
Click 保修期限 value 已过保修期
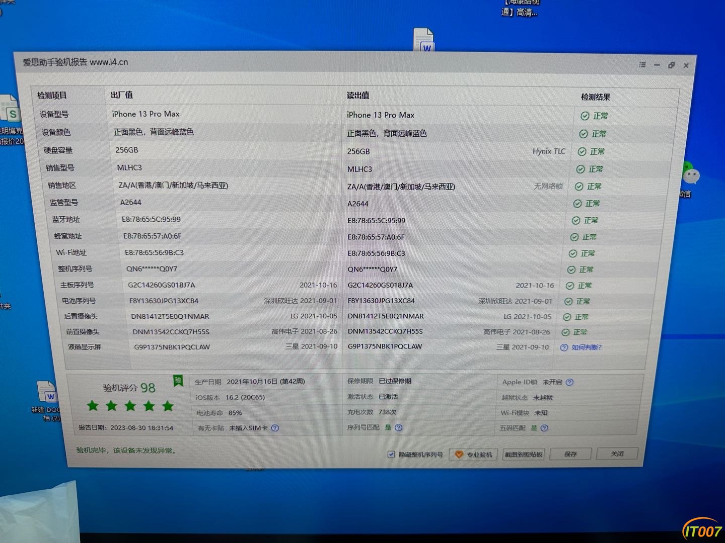point(395,381)
